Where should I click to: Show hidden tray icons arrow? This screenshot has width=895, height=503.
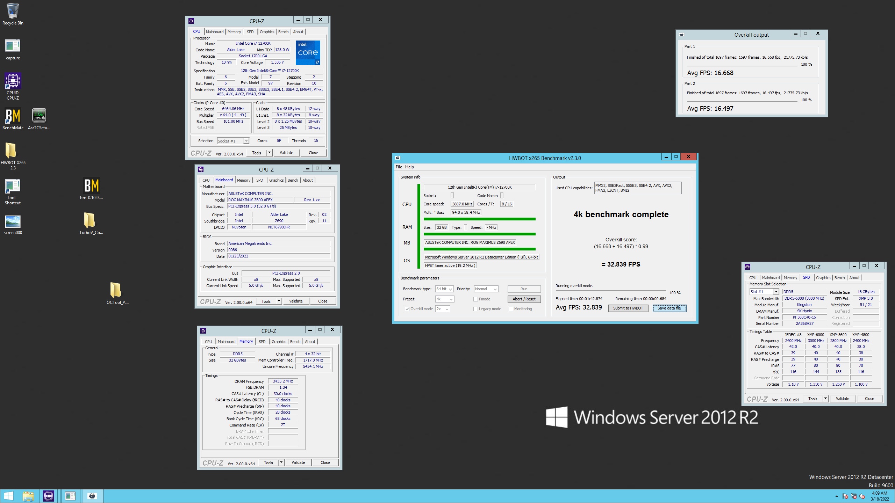pos(837,496)
